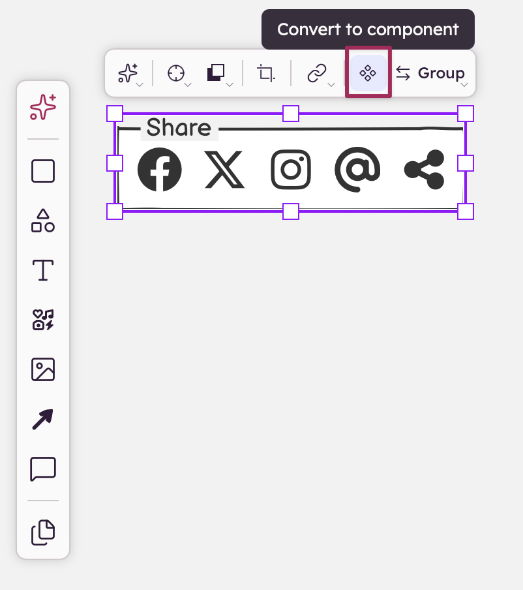
Task: Click the Share label text
Action: (x=179, y=127)
